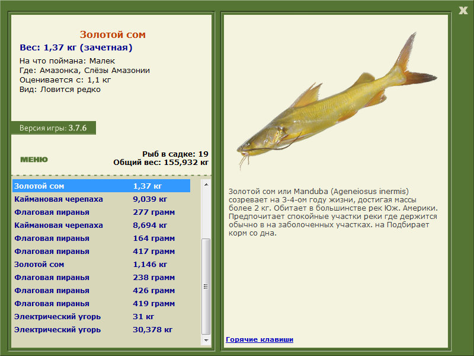Click the Общий вес: 155,932 кг text
This screenshot has width=474, height=356.
coord(161,163)
